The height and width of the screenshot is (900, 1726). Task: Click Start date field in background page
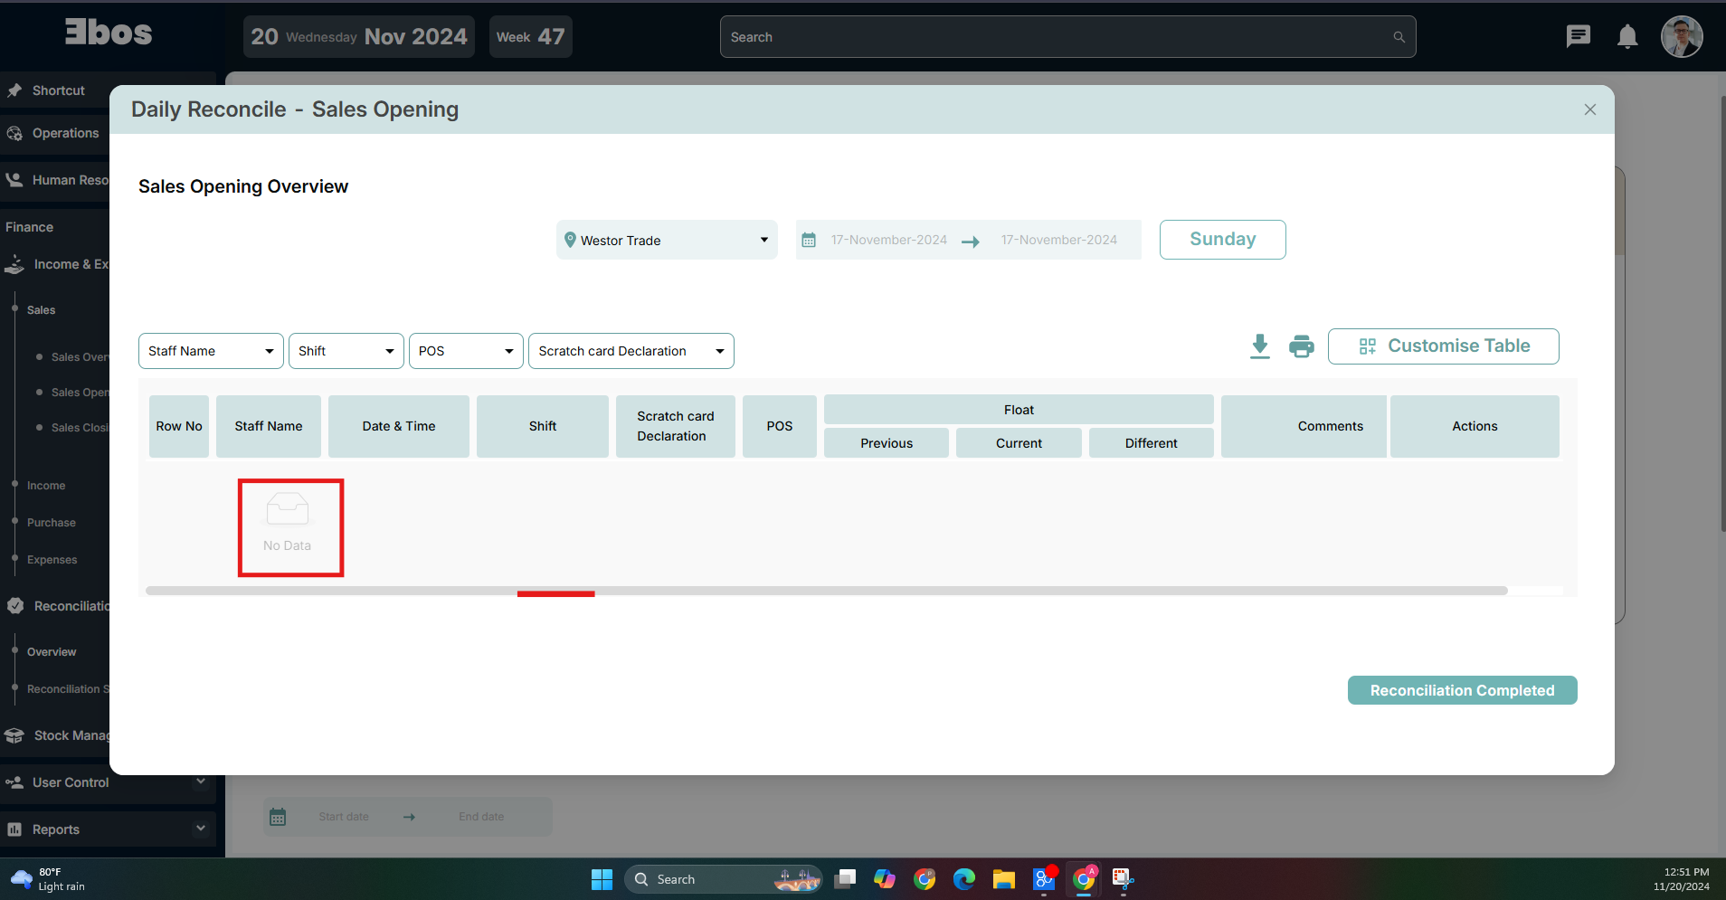coord(344,817)
